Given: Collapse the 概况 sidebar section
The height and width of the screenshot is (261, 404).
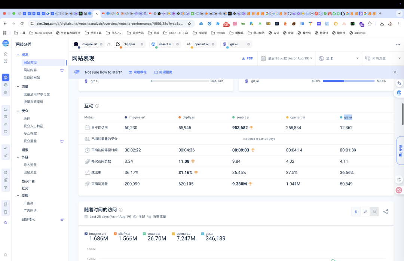Looking at the screenshot, I should coord(18,55).
